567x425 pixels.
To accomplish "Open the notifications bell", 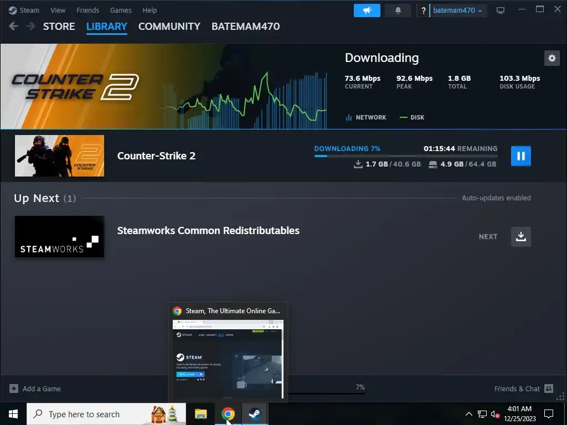I will pos(398,10).
